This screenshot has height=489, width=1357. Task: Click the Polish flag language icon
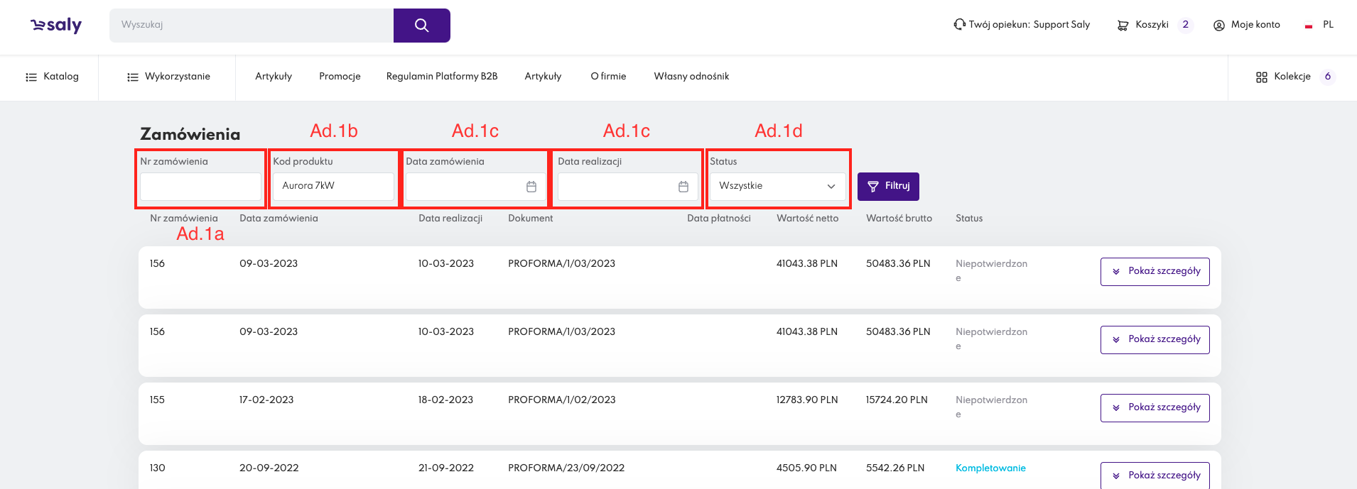(x=1309, y=26)
